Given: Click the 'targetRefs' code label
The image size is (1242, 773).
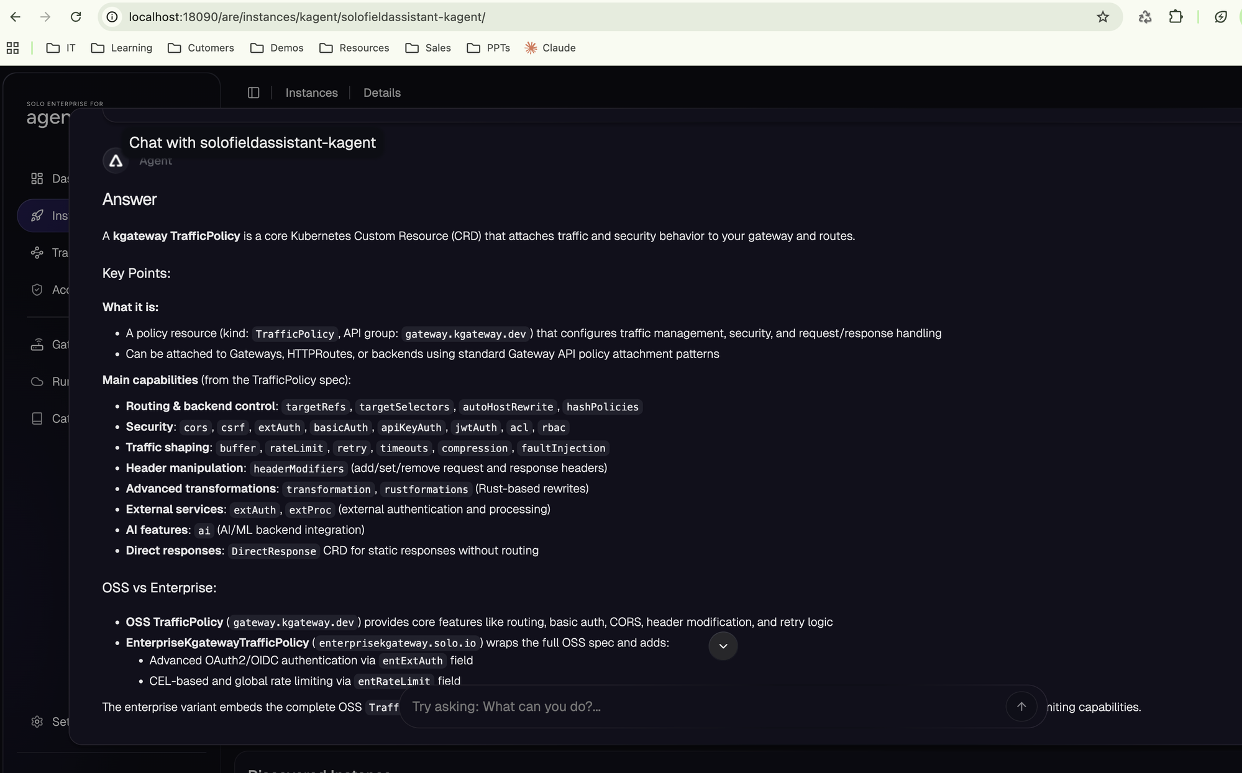Looking at the screenshot, I should (315, 407).
